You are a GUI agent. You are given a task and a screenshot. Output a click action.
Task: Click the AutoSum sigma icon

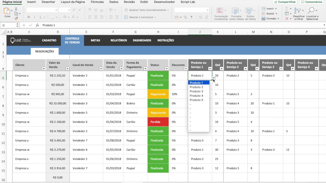(x=287, y=9)
